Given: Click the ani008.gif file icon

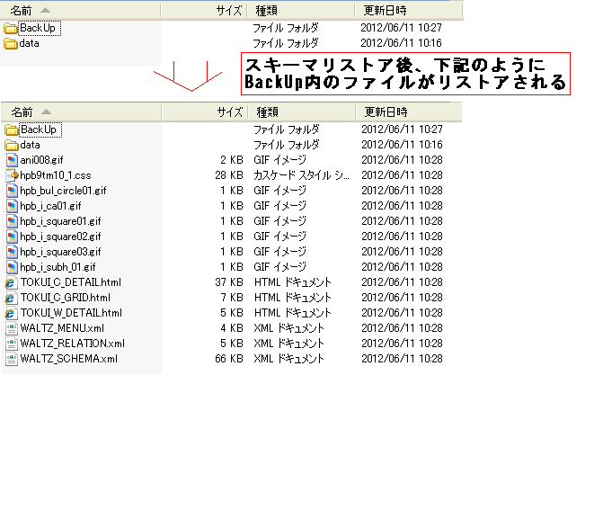Looking at the screenshot, I should point(12,160).
